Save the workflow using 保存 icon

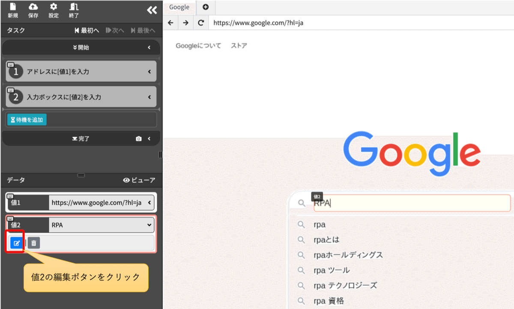pyautogui.click(x=33, y=9)
